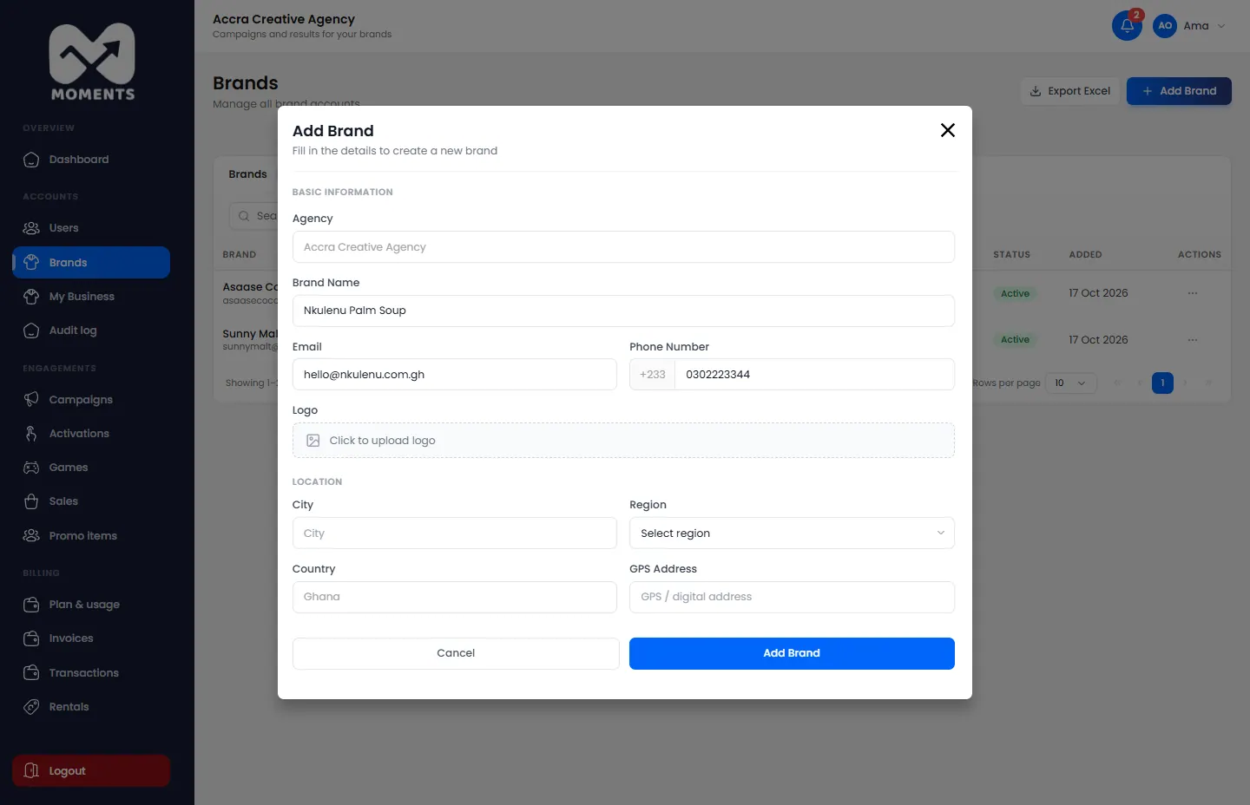Screen dimensions: 1250x805
Task: Click the Logout button
Action: (x=91, y=770)
